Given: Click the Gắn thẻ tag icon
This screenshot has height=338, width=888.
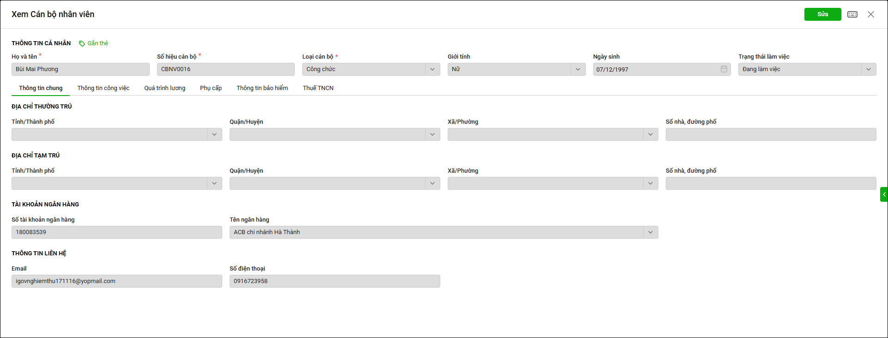Looking at the screenshot, I should point(82,43).
